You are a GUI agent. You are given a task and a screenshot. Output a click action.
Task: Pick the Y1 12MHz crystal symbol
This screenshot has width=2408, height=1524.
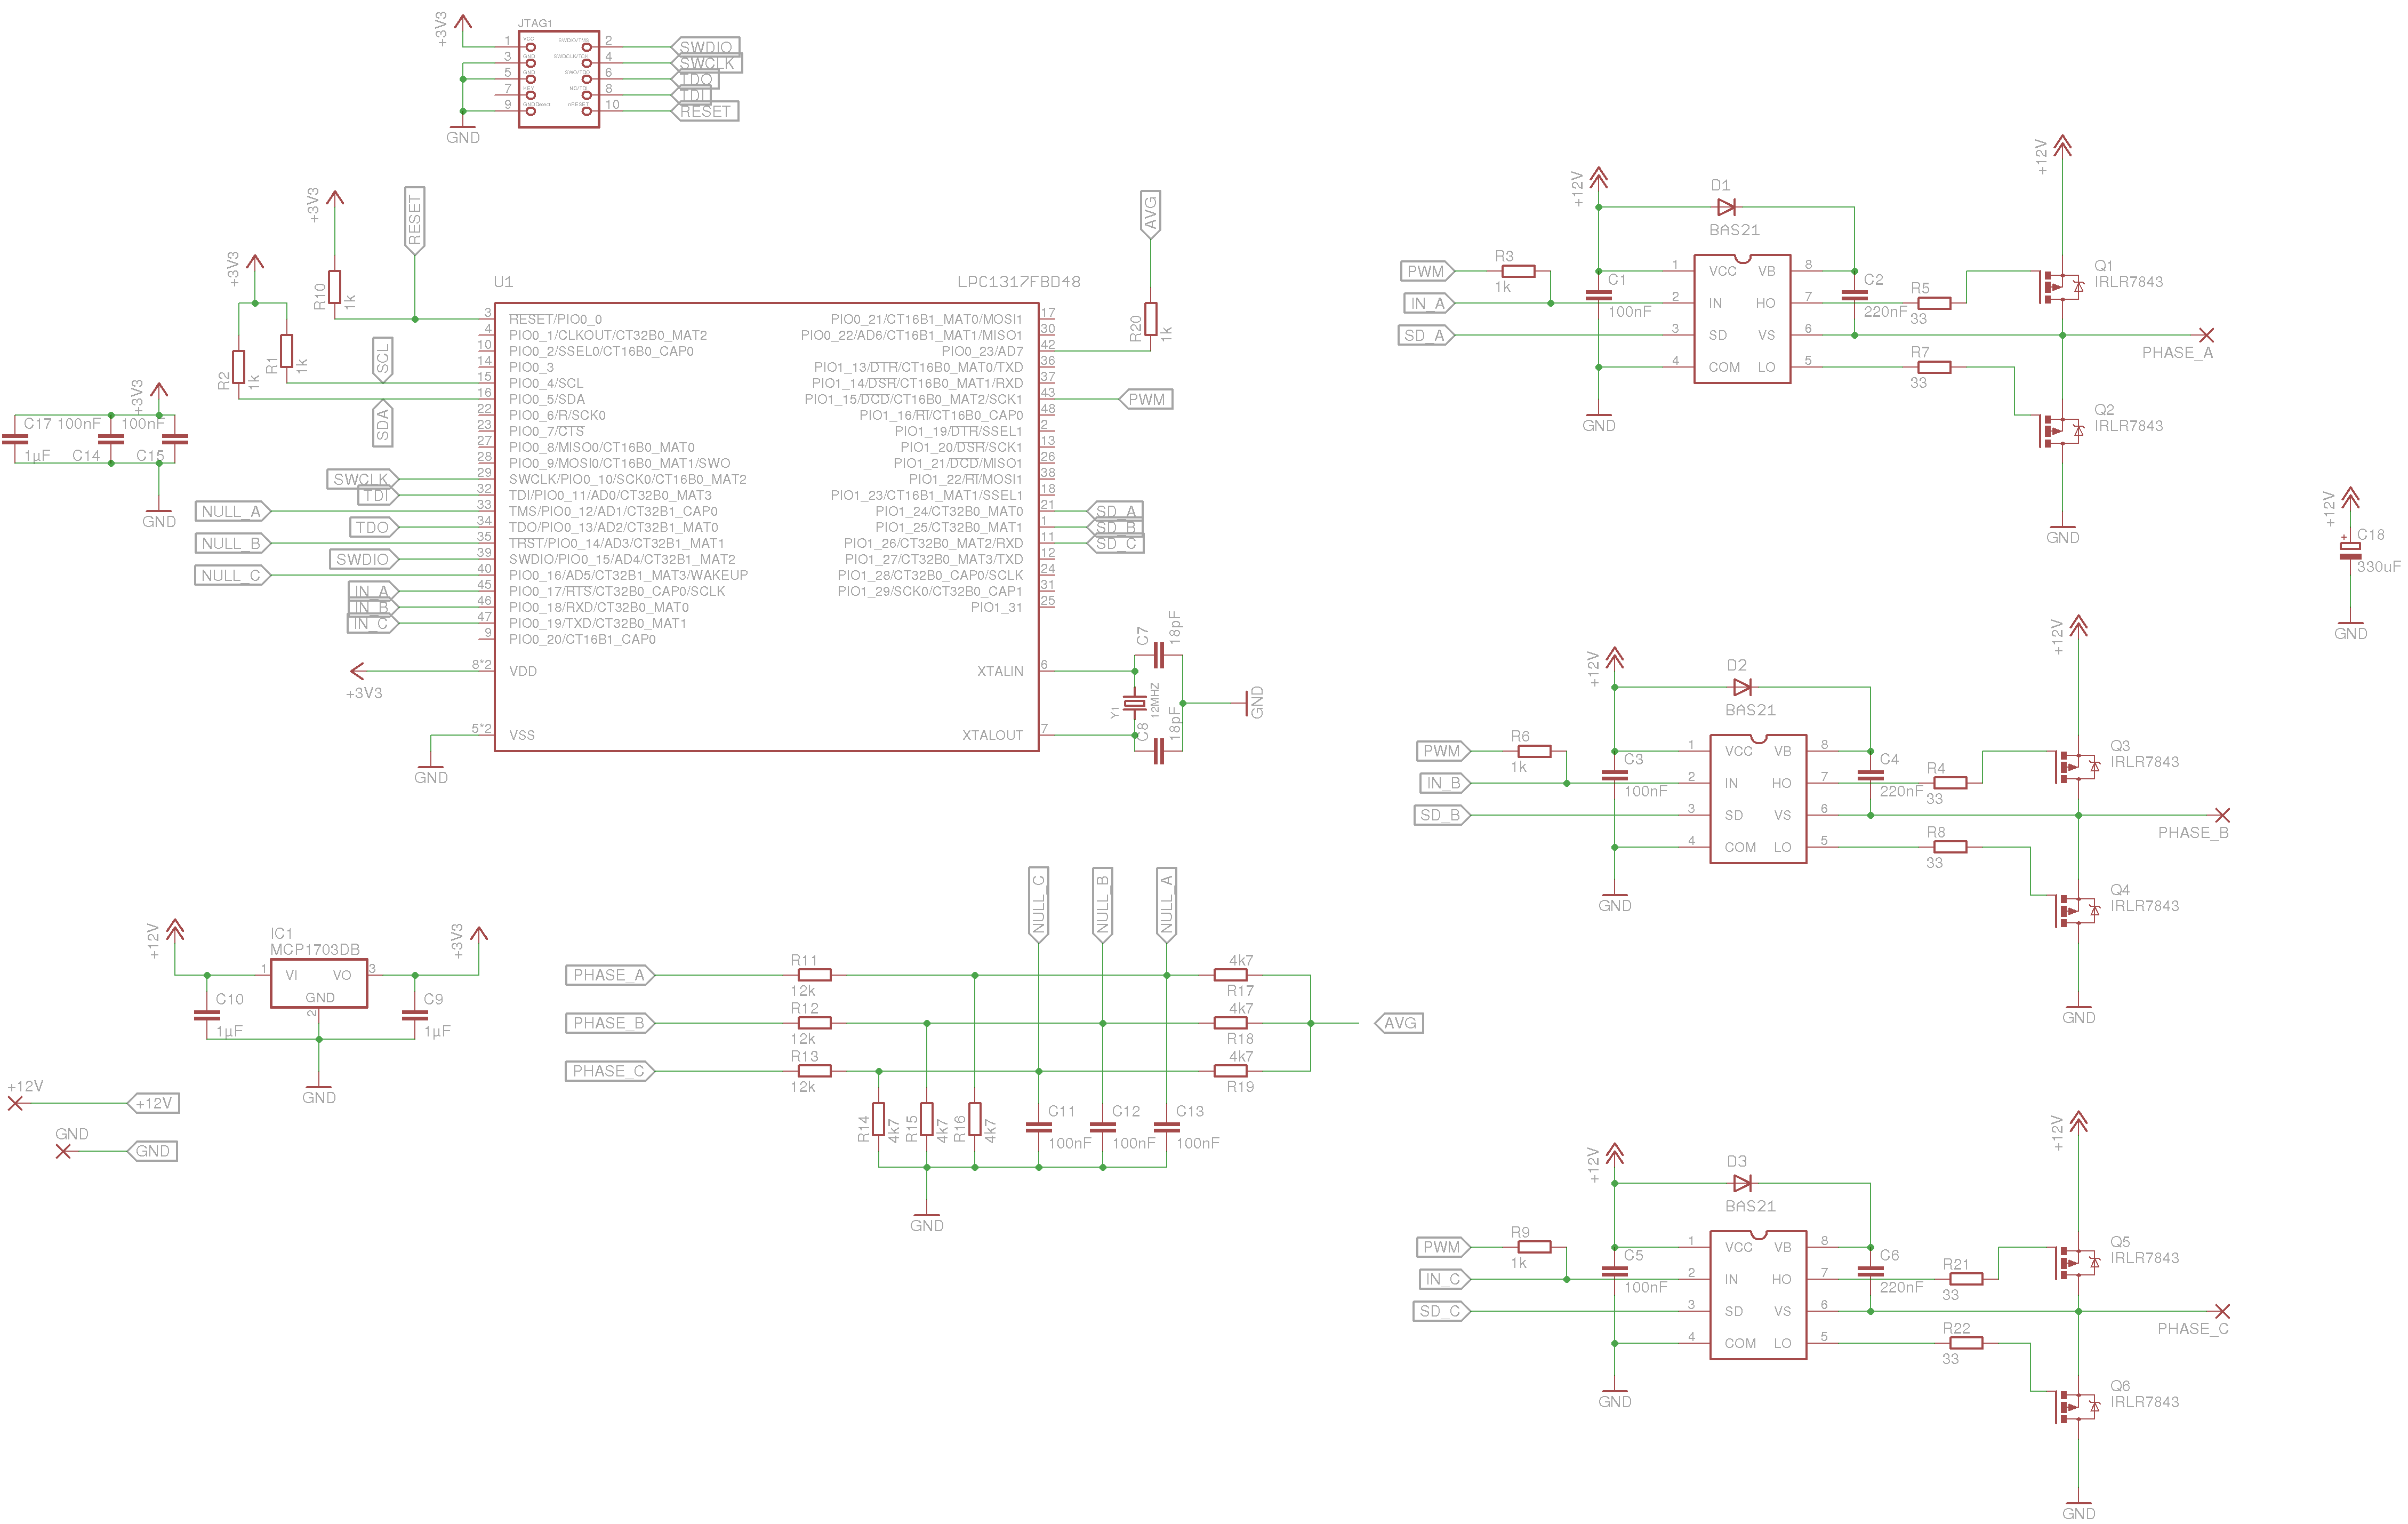coord(1134,704)
